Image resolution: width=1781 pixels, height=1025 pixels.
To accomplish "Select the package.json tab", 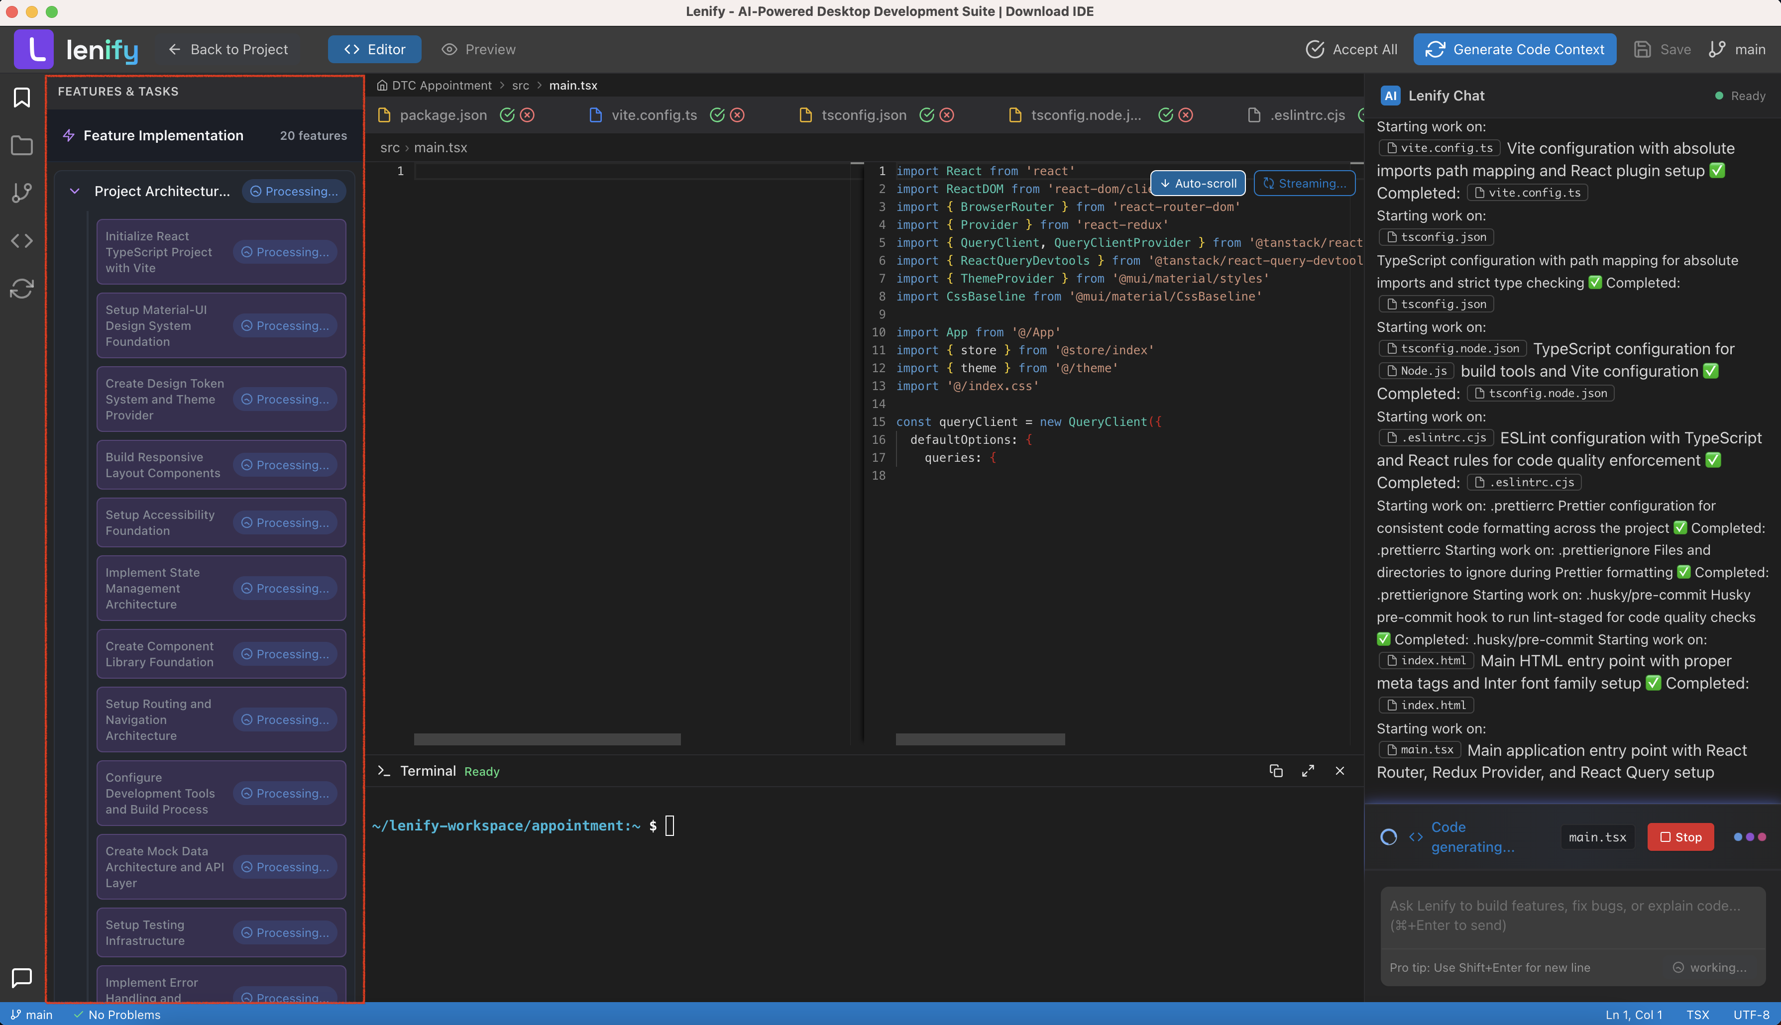I will click(x=442, y=115).
